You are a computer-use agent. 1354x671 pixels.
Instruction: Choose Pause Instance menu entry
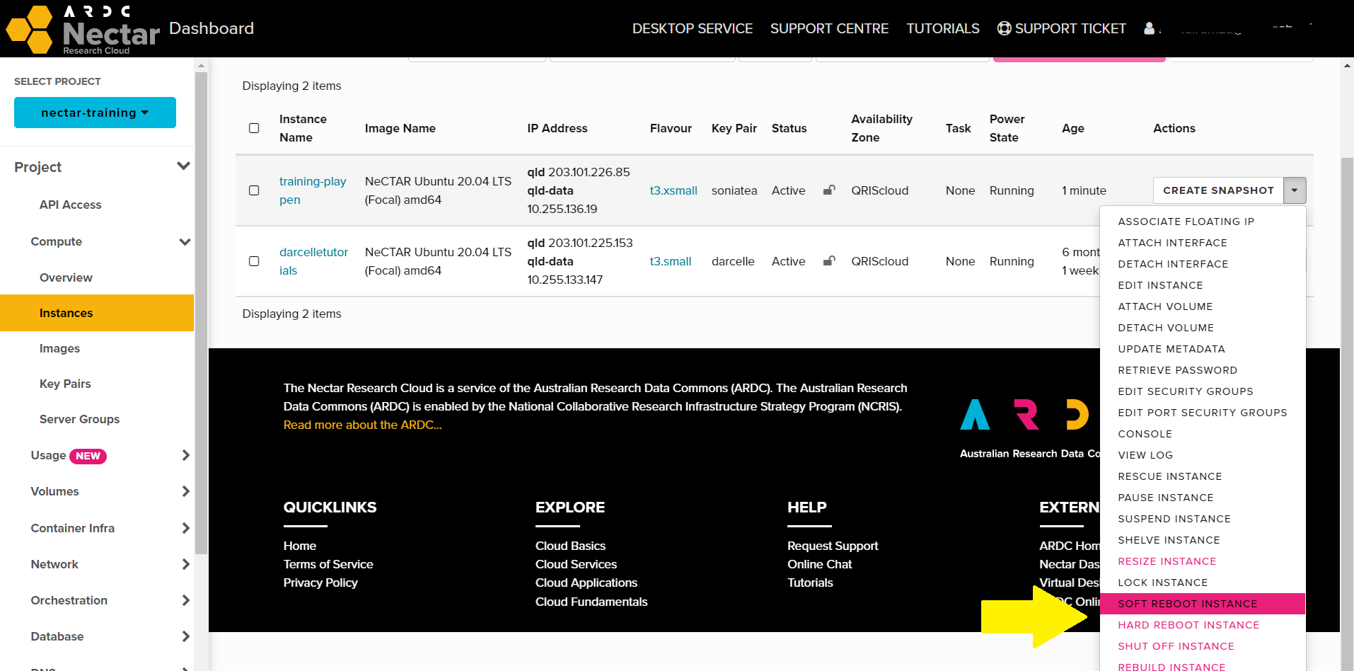click(1203, 498)
